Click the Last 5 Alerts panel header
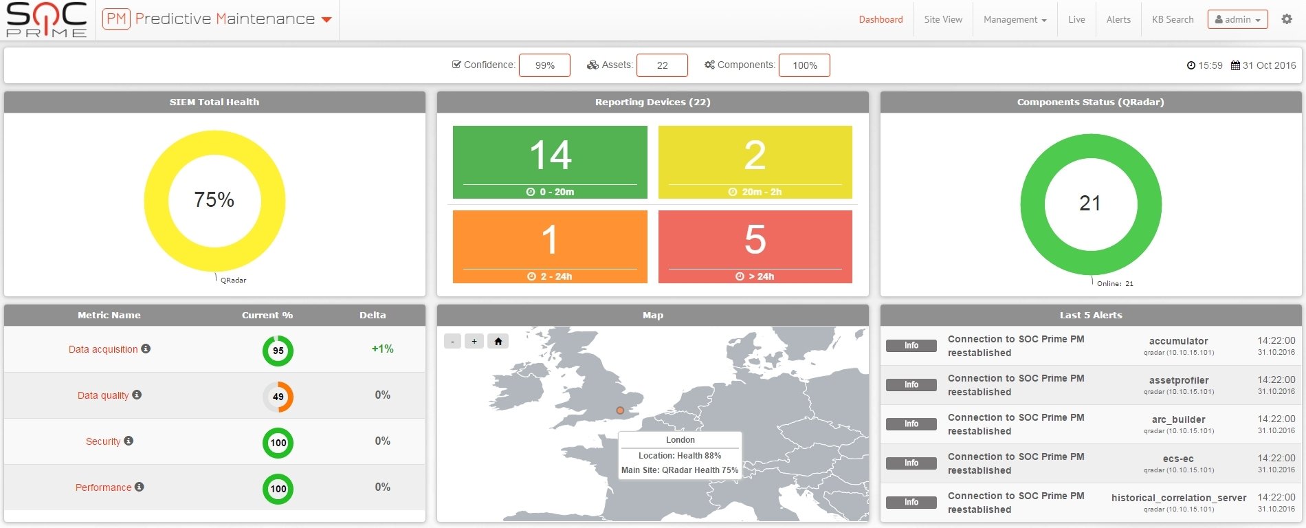The height and width of the screenshot is (528, 1306). [x=1091, y=316]
